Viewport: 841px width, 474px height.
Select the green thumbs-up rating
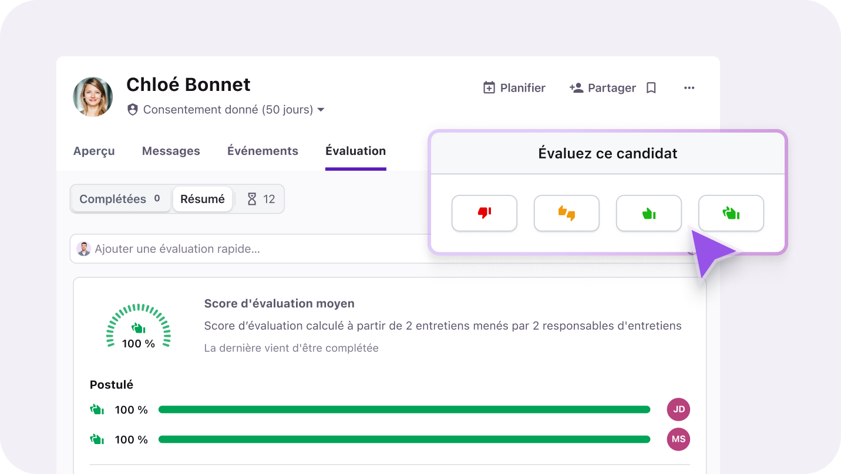[x=648, y=213]
